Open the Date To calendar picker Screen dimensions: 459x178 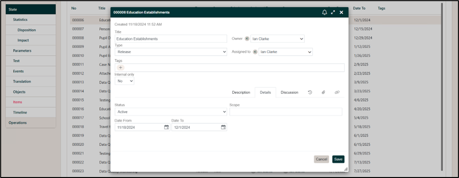[x=223, y=127]
